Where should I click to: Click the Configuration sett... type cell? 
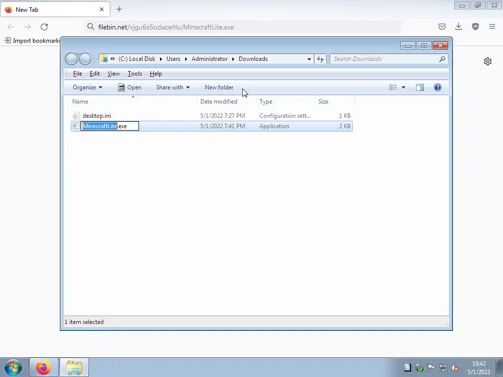(x=285, y=116)
